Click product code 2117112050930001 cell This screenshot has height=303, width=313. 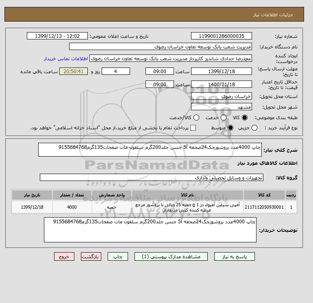coord(264,207)
